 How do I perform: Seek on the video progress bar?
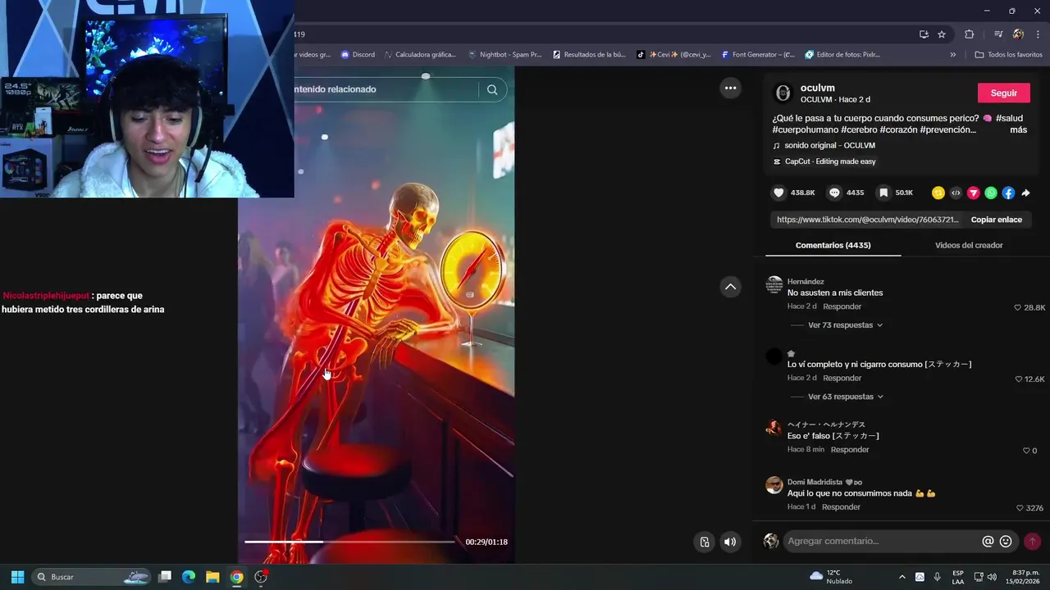(x=349, y=542)
